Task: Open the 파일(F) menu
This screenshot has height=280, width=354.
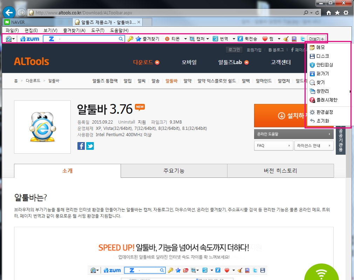Action: [12, 30]
